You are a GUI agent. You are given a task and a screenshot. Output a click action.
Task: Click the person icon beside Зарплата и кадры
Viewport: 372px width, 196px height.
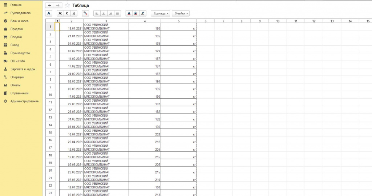tap(5, 69)
